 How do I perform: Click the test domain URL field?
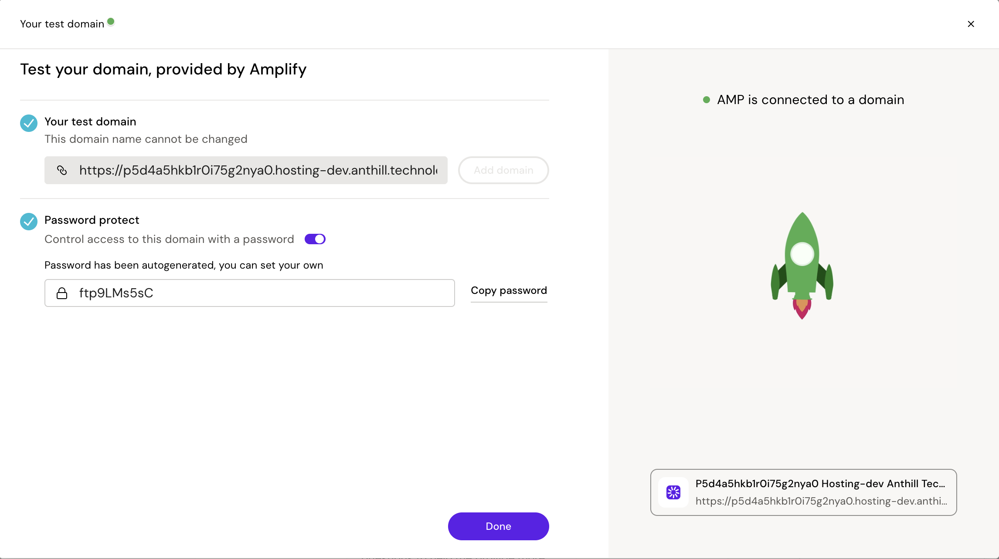[258, 170]
